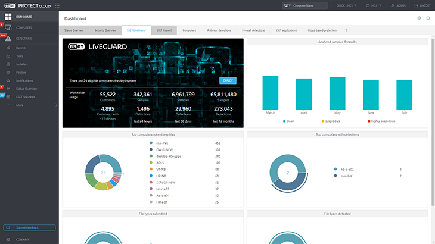Select the ESET LiveGuard tab
Viewport: 435px width, 244px height.
click(136, 30)
